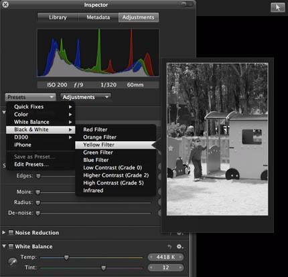Image resolution: width=288 pixels, height=277 pixels.
Task: Close the Inspector panel
Action: coord(5,4)
